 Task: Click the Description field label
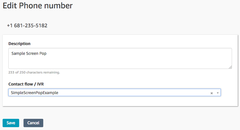pyautogui.click(x=19, y=43)
